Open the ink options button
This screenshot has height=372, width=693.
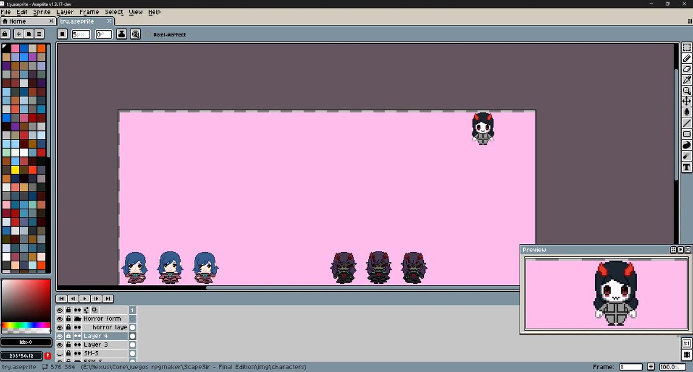point(122,34)
